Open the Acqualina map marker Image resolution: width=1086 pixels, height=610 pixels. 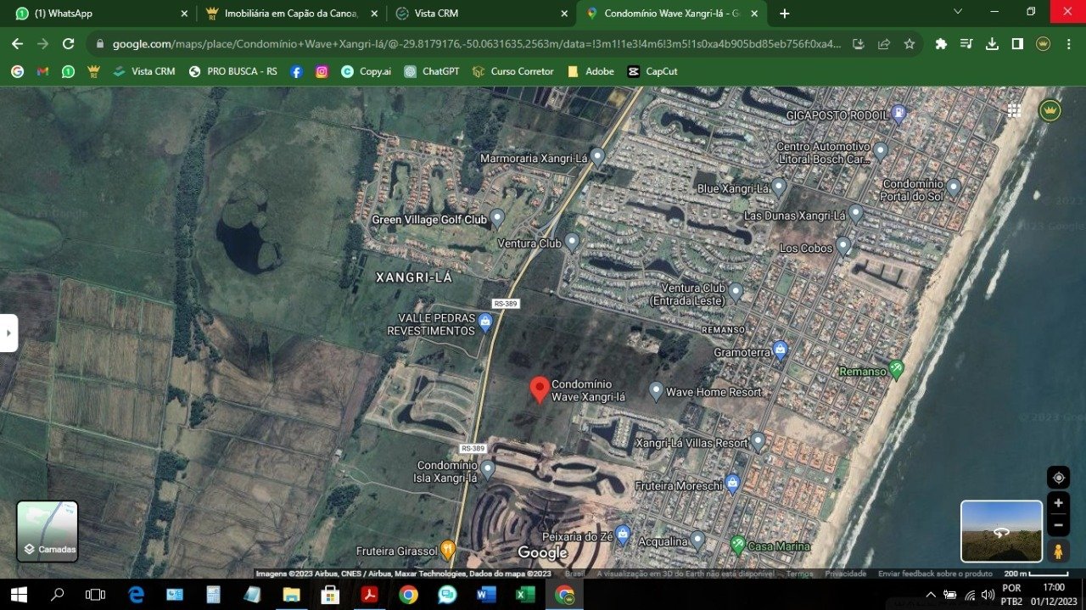point(697,540)
